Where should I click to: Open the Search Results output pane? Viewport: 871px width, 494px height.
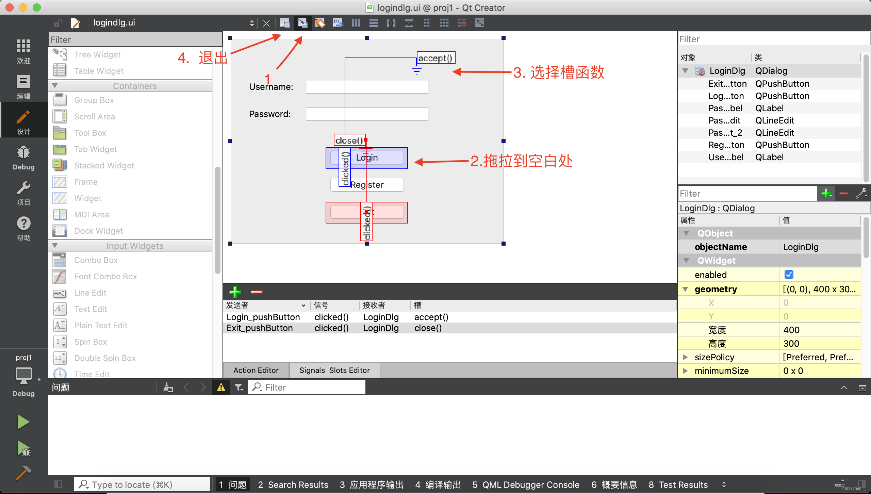pos(293,484)
